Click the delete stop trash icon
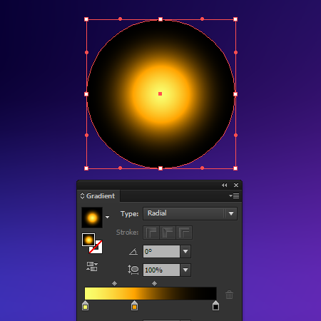Image resolution: width=321 pixels, height=321 pixels. click(x=229, y=295)
